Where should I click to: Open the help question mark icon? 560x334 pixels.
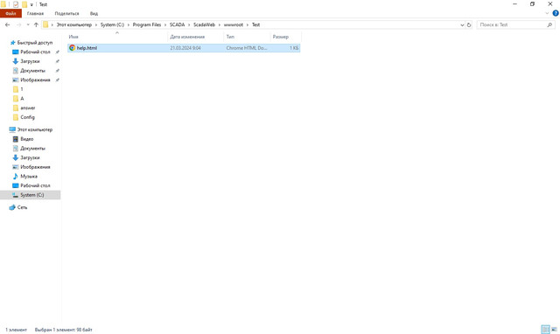click(556, 14)
